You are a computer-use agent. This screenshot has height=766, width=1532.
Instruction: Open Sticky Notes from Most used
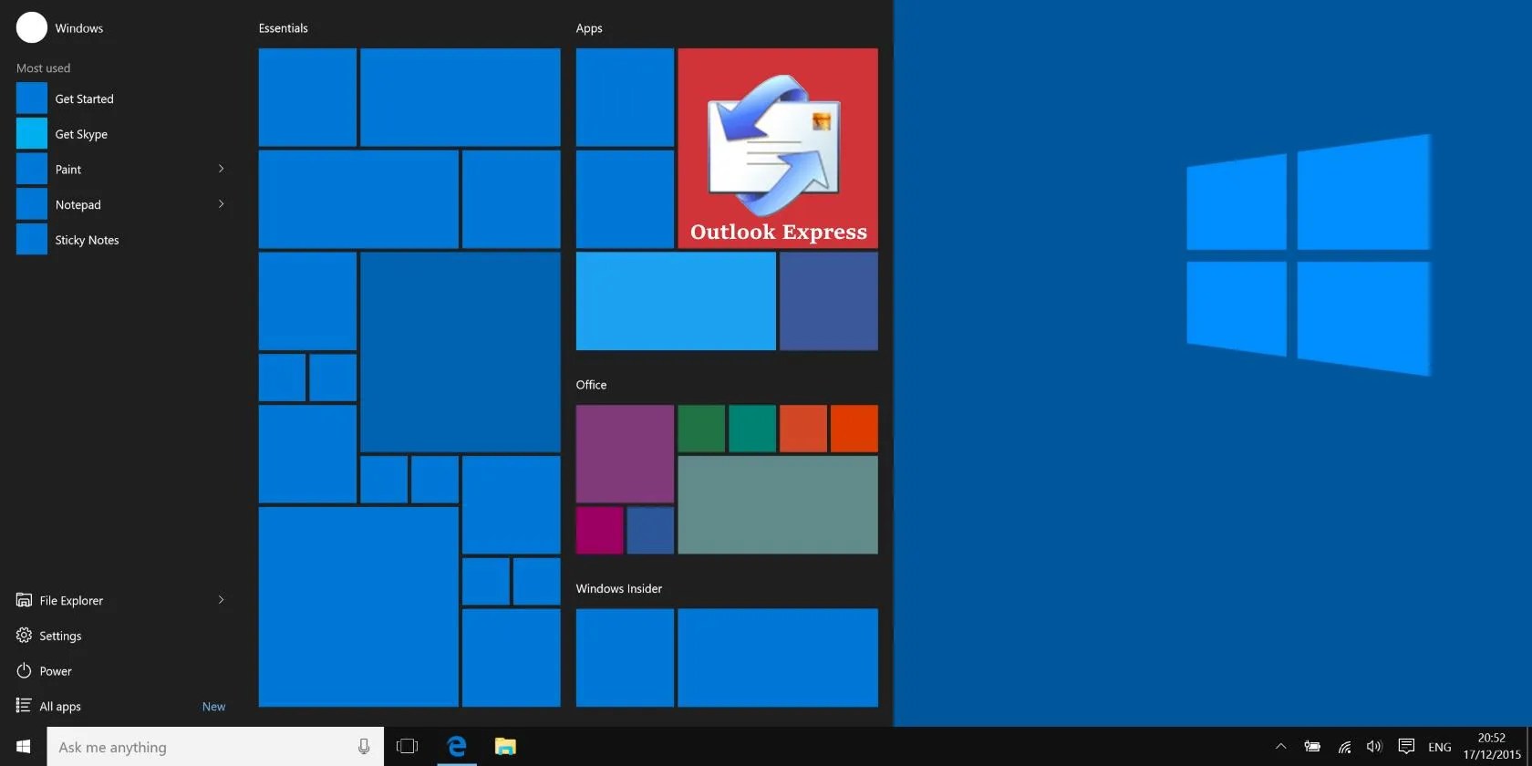(121, 240)
